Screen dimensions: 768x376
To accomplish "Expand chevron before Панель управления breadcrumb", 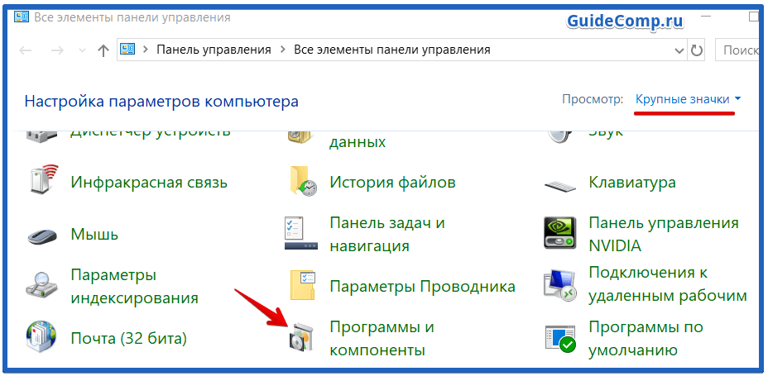I will [146, 50].
